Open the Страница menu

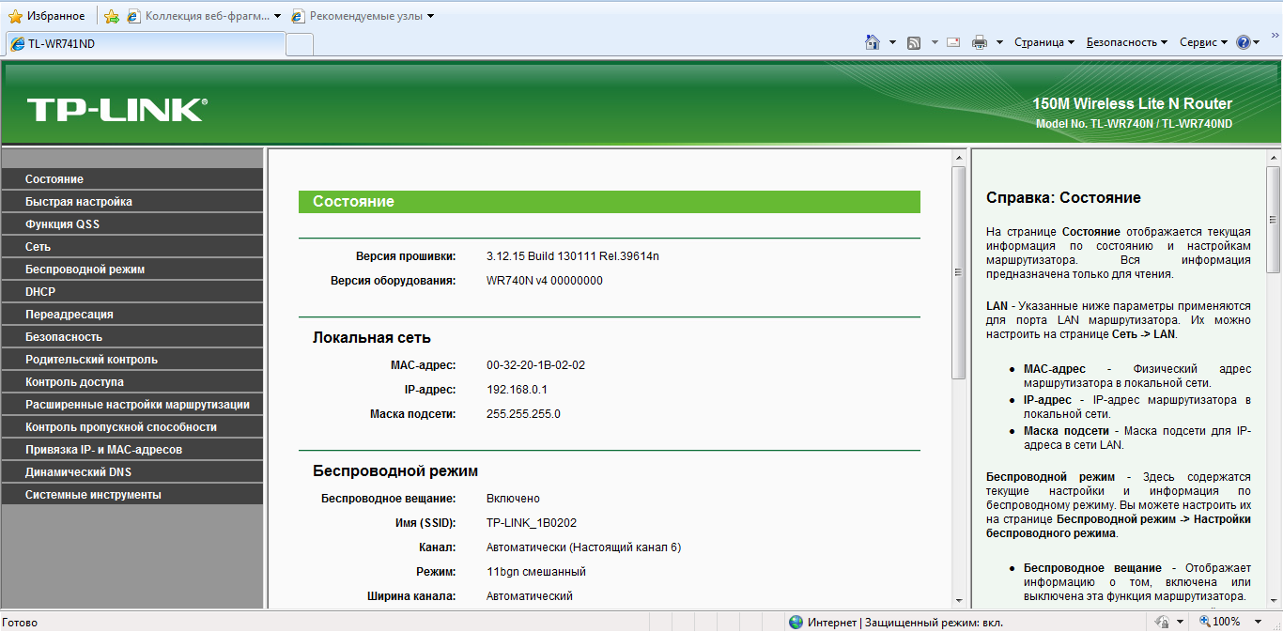click(x=1043, y=42)
